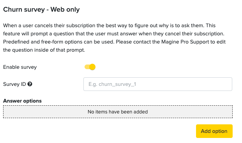This screenshot has height=143, width=242.
Task: Click the dashed border answer options area
Action: pos(118,112)
